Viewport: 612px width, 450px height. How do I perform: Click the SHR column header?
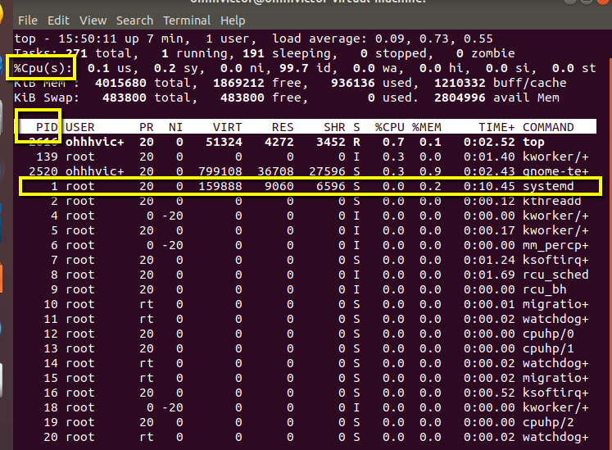334,127
